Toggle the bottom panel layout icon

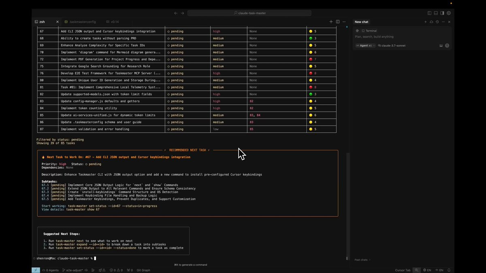436,13
